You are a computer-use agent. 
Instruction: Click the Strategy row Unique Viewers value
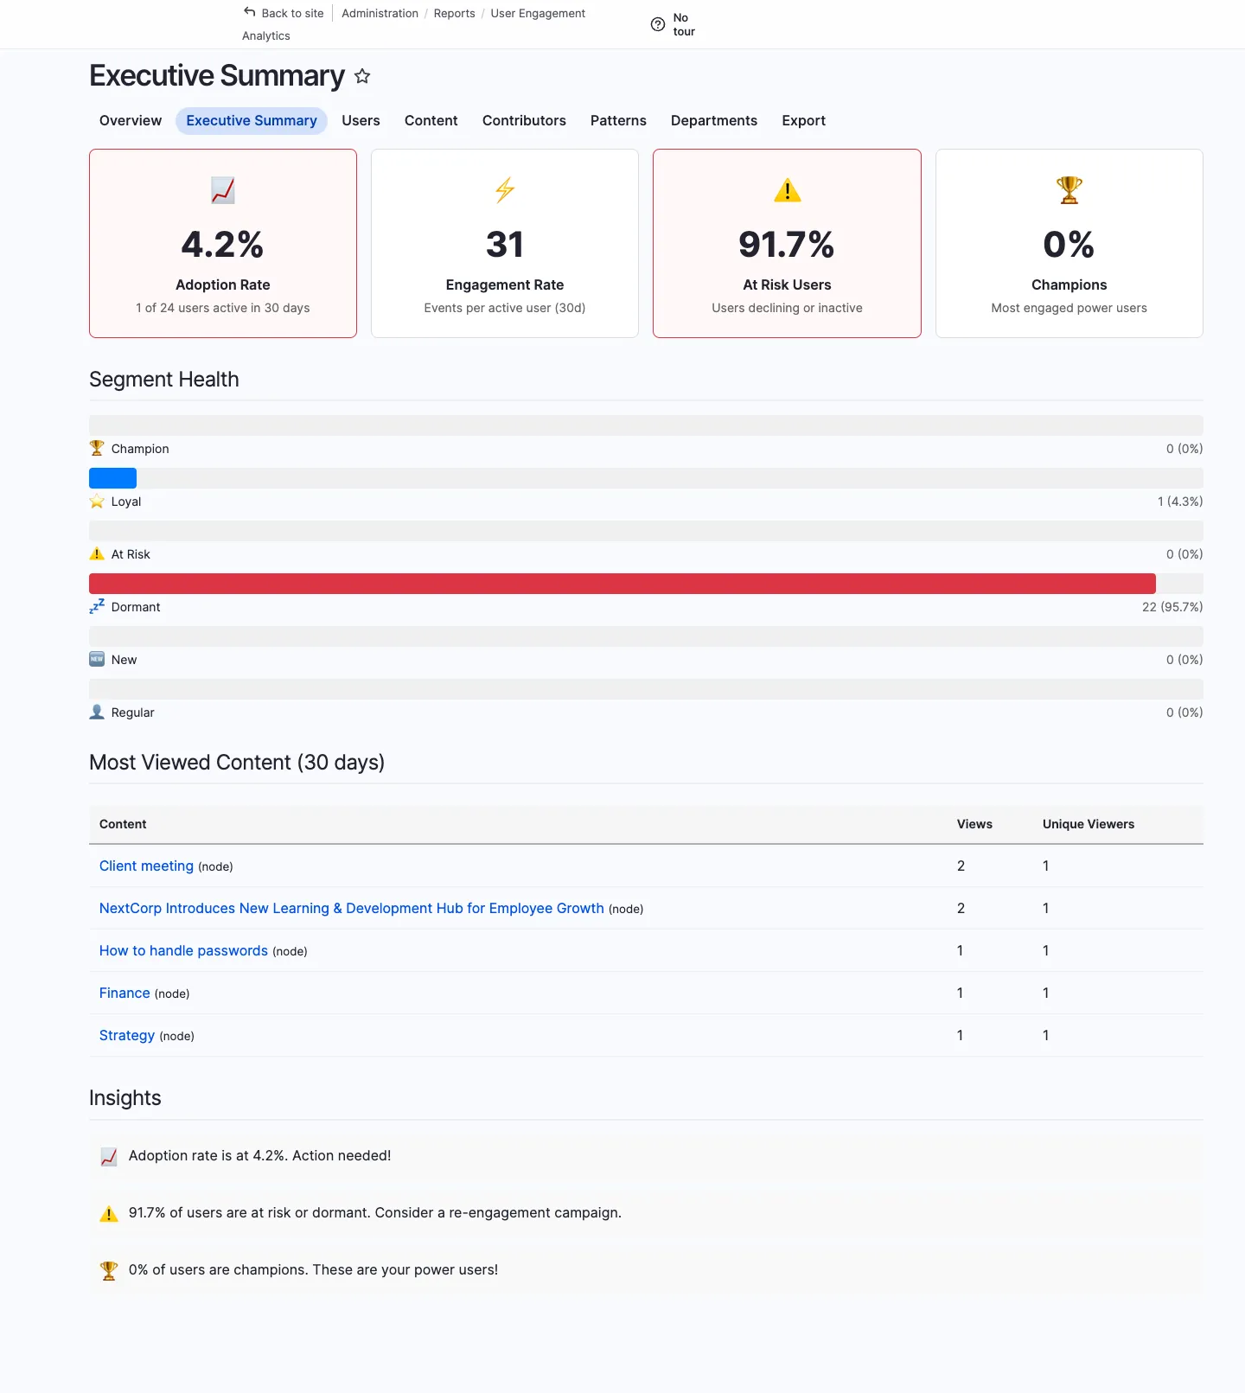(1046, 1035)
